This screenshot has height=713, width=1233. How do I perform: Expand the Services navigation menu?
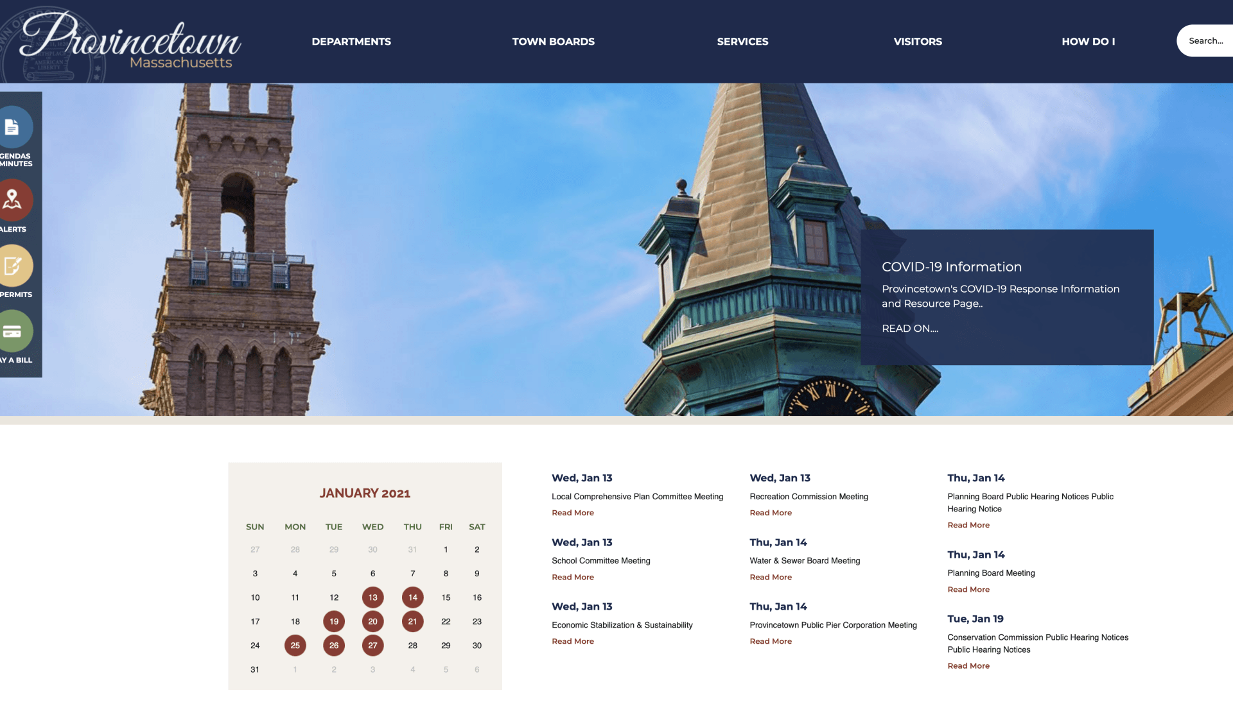click(742, 42)
